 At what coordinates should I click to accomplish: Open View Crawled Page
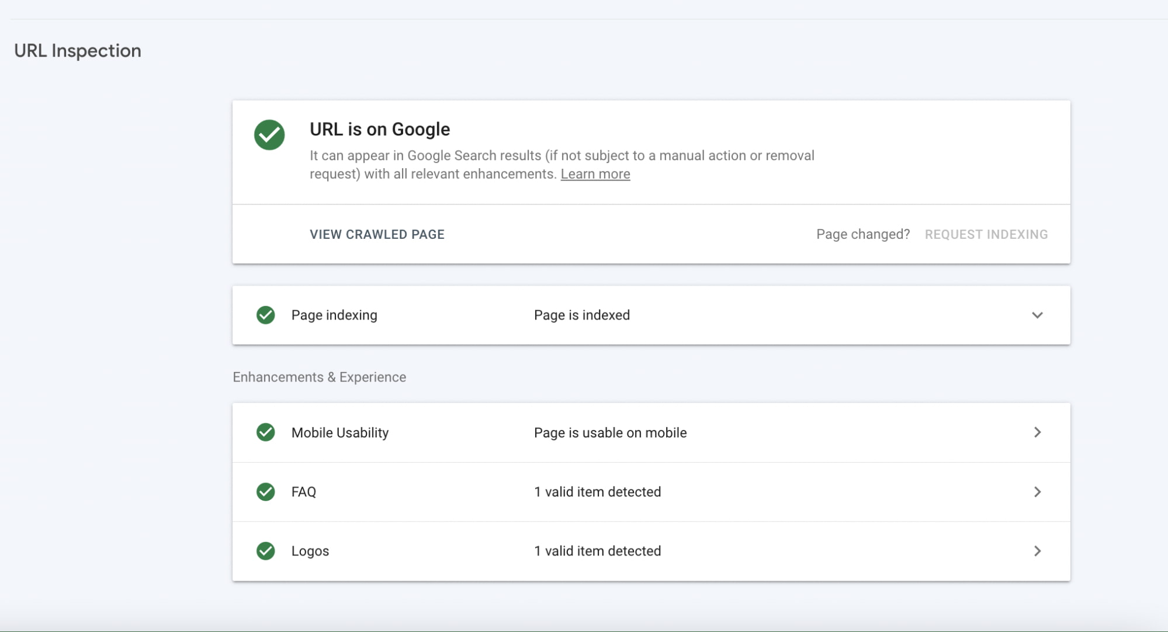point(377,234)
